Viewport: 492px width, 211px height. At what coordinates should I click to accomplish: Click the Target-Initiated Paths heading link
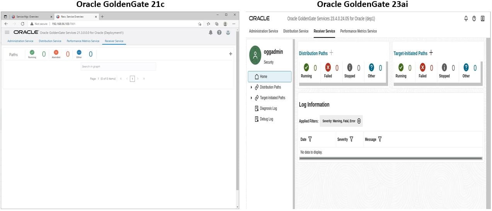(410, 53)
